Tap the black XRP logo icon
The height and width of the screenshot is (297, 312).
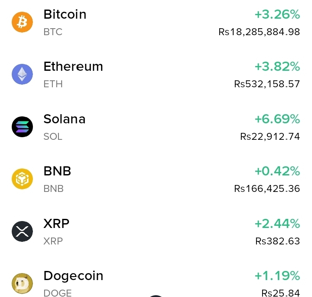pyautogui.click(x=22, y=231)
